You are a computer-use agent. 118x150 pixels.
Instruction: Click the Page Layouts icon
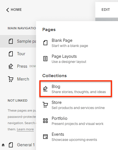coord(45,59)
